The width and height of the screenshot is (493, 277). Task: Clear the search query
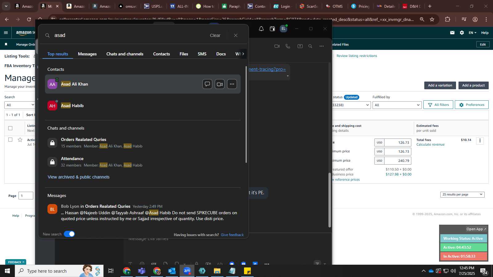(x=215, y=35)
